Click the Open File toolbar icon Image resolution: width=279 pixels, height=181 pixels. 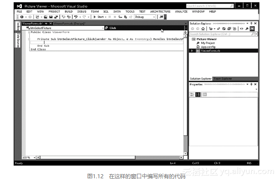coord(46,17)
